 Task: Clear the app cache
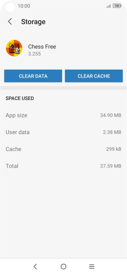(x=94, y=76)
